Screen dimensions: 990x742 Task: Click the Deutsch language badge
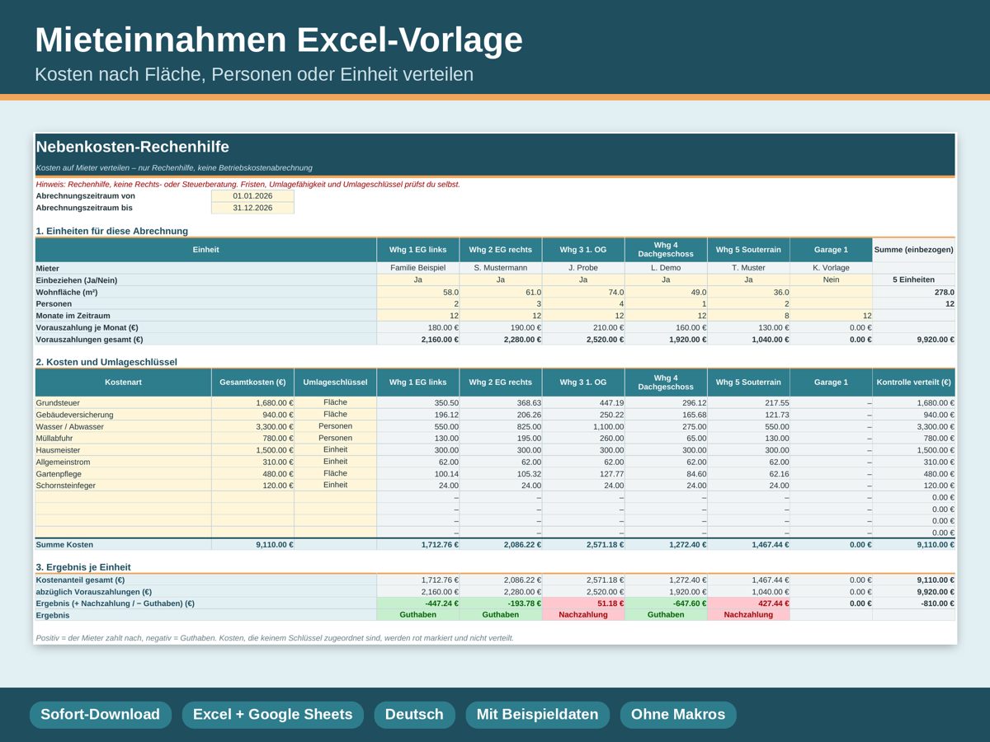click(414, 715)
